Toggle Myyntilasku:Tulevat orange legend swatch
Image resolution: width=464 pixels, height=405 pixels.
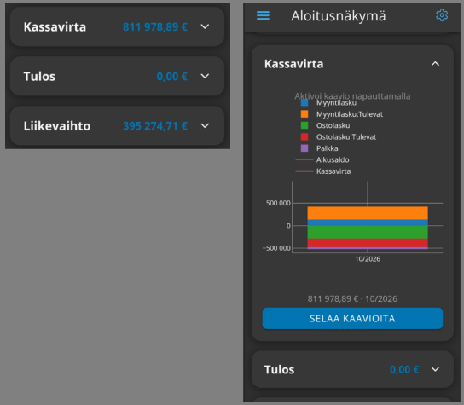point(304,114)
